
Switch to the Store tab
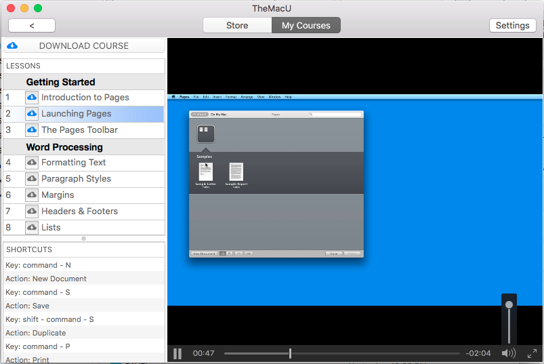click(237, 25)
